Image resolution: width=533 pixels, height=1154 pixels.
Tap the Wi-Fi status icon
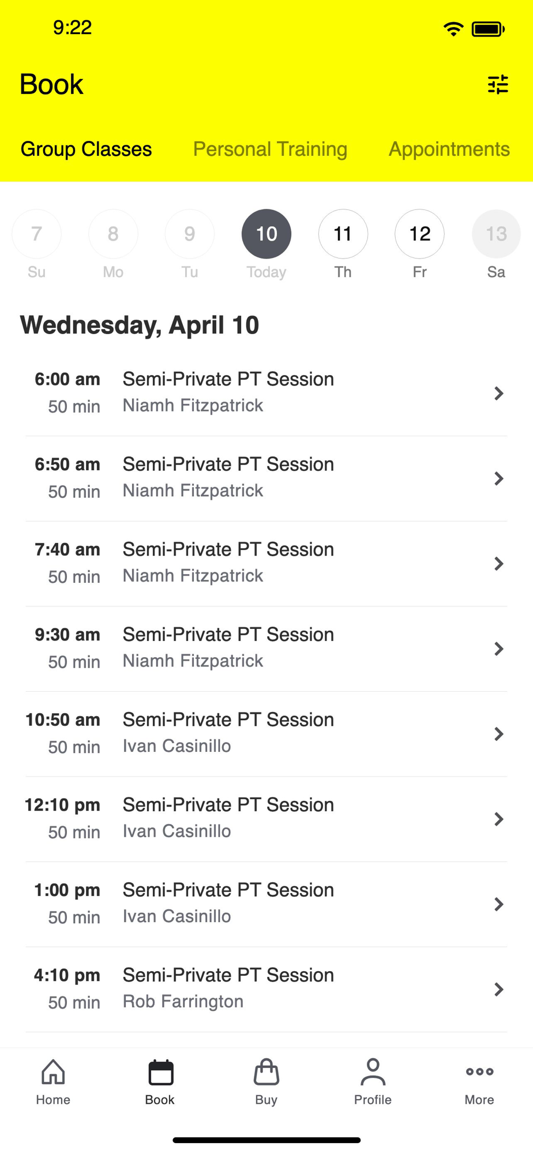click(x=453, y=29)
